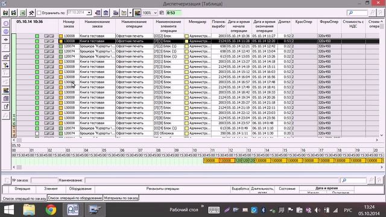Image resolution: width=386 pixels, height=217 pixels.
Task: Click the Наименование операции column header
Action: (x=134, y=26)
